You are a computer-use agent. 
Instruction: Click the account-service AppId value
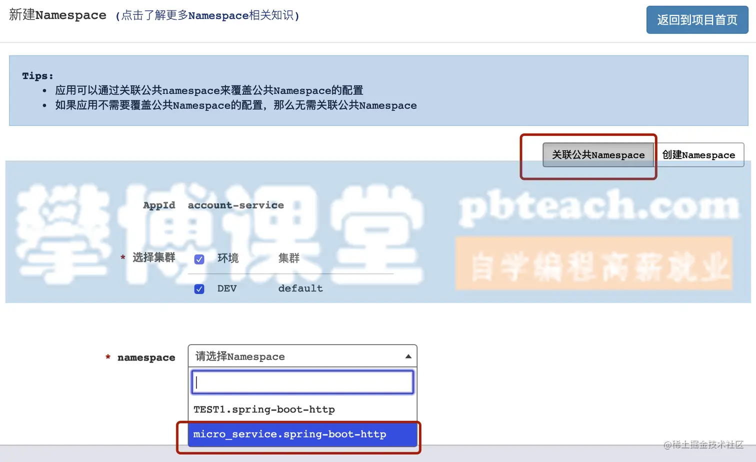pyautogui.click(x=235, y=205)
